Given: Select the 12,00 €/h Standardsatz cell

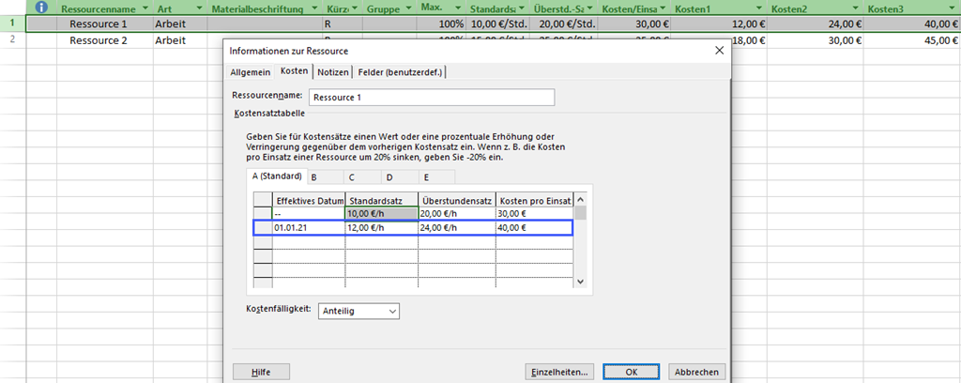Looking at the screenshot, I should point(381,228).
